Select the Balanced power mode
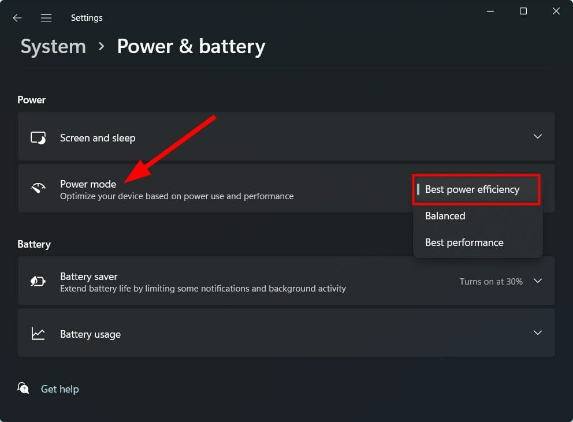 click(445, 215)
